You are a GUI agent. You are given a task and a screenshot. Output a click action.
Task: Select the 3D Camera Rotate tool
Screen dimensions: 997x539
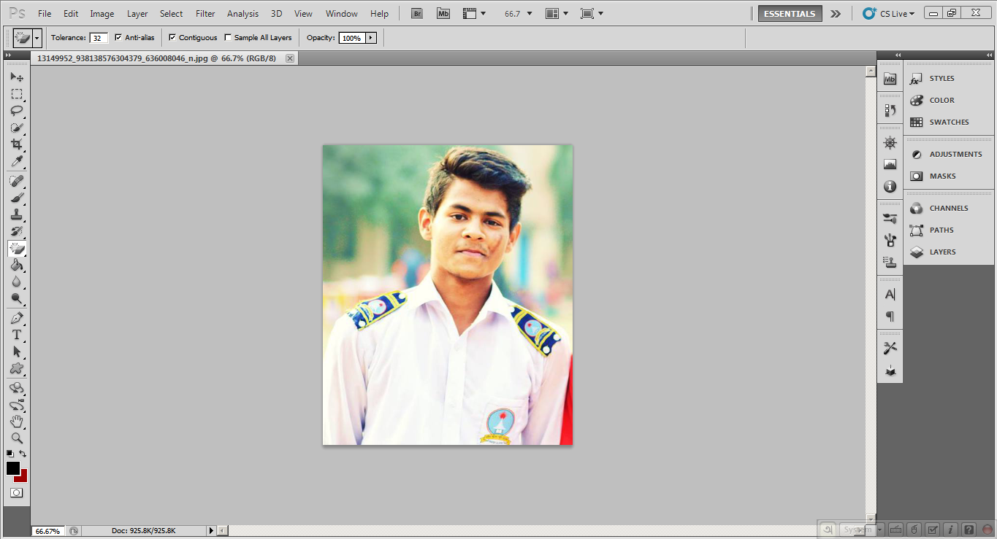pos(17,405)
